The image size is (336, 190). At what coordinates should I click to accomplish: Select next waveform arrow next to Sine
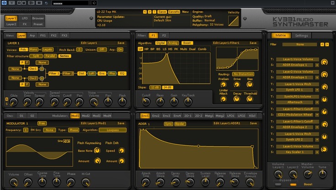pos(69,141)
